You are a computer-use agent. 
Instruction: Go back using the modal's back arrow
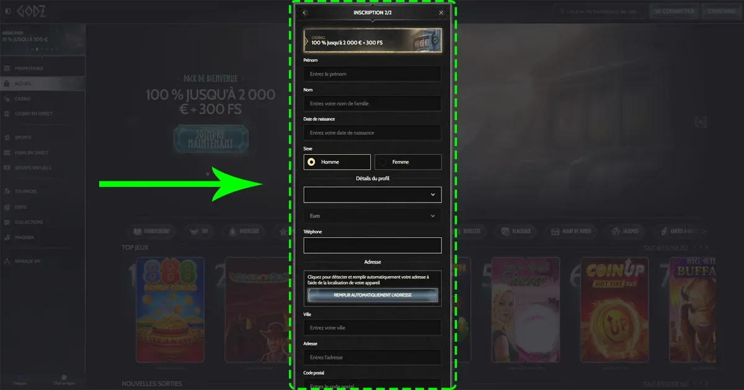(304, 12)
